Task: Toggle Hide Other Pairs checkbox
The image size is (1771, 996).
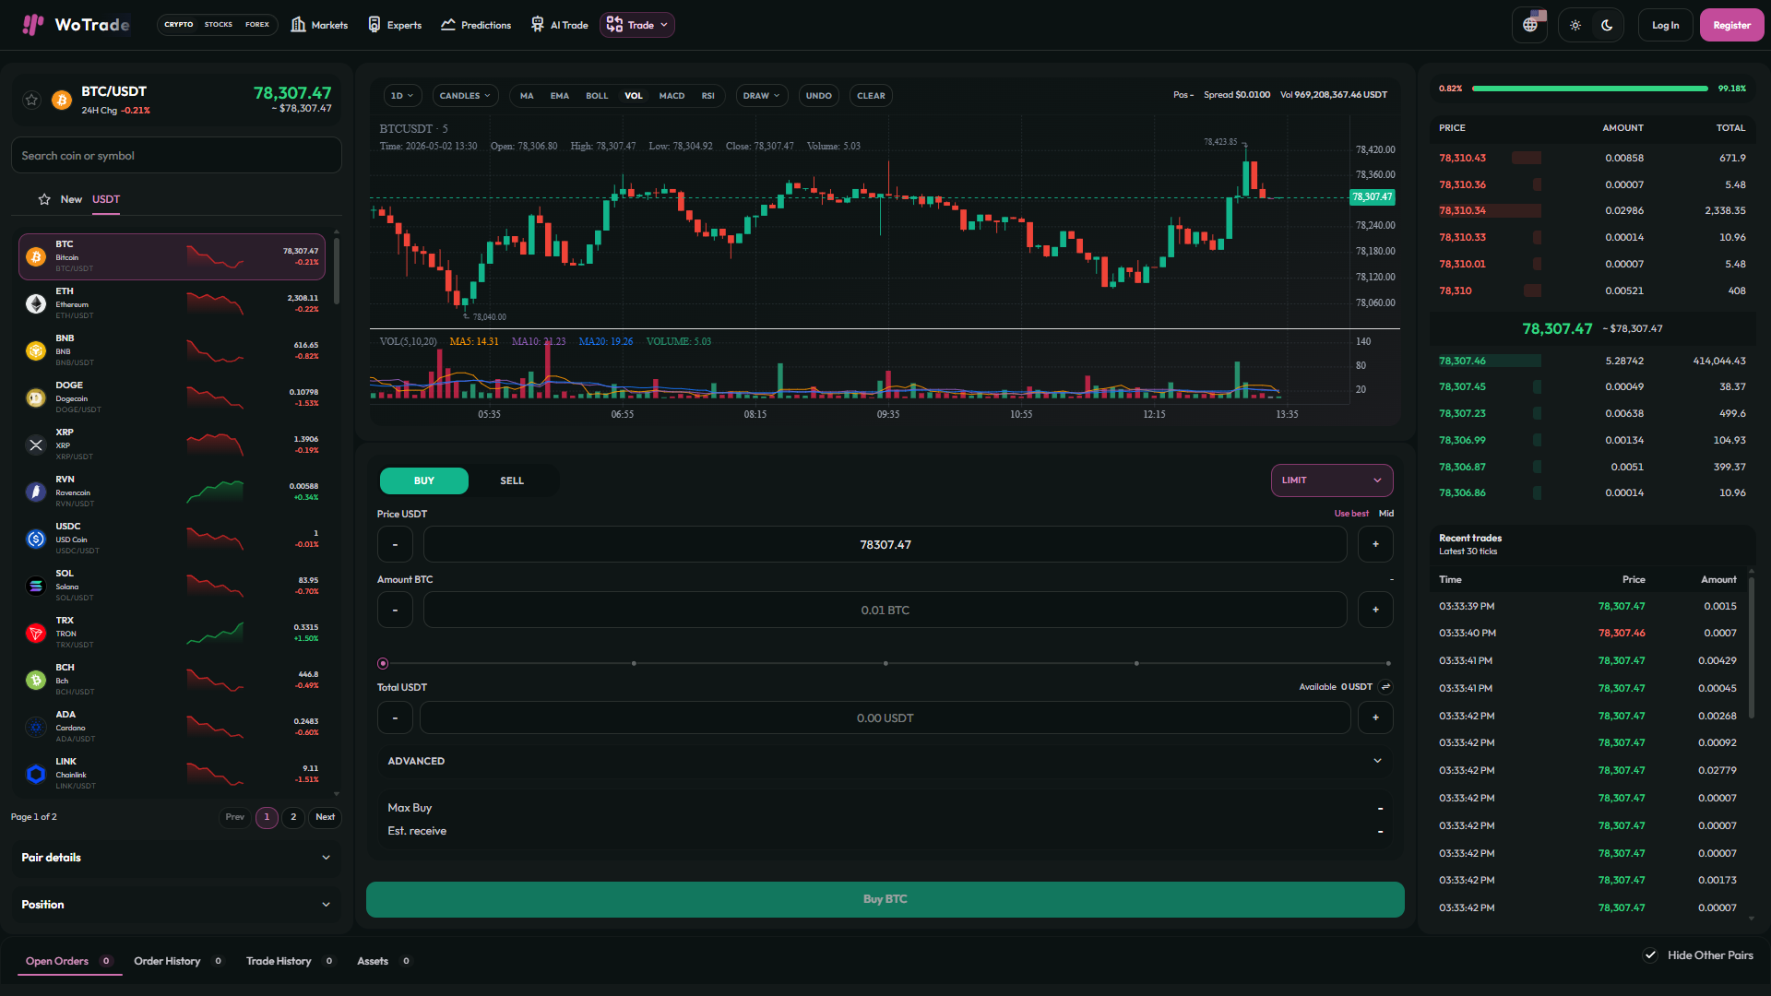Action: pos(1650,955)
